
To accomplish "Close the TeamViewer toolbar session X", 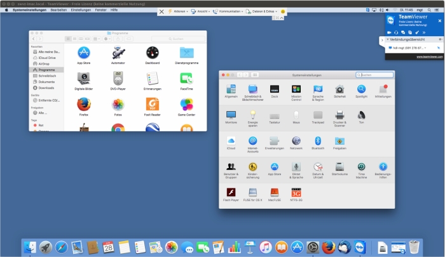I will [x=161, y=11].
